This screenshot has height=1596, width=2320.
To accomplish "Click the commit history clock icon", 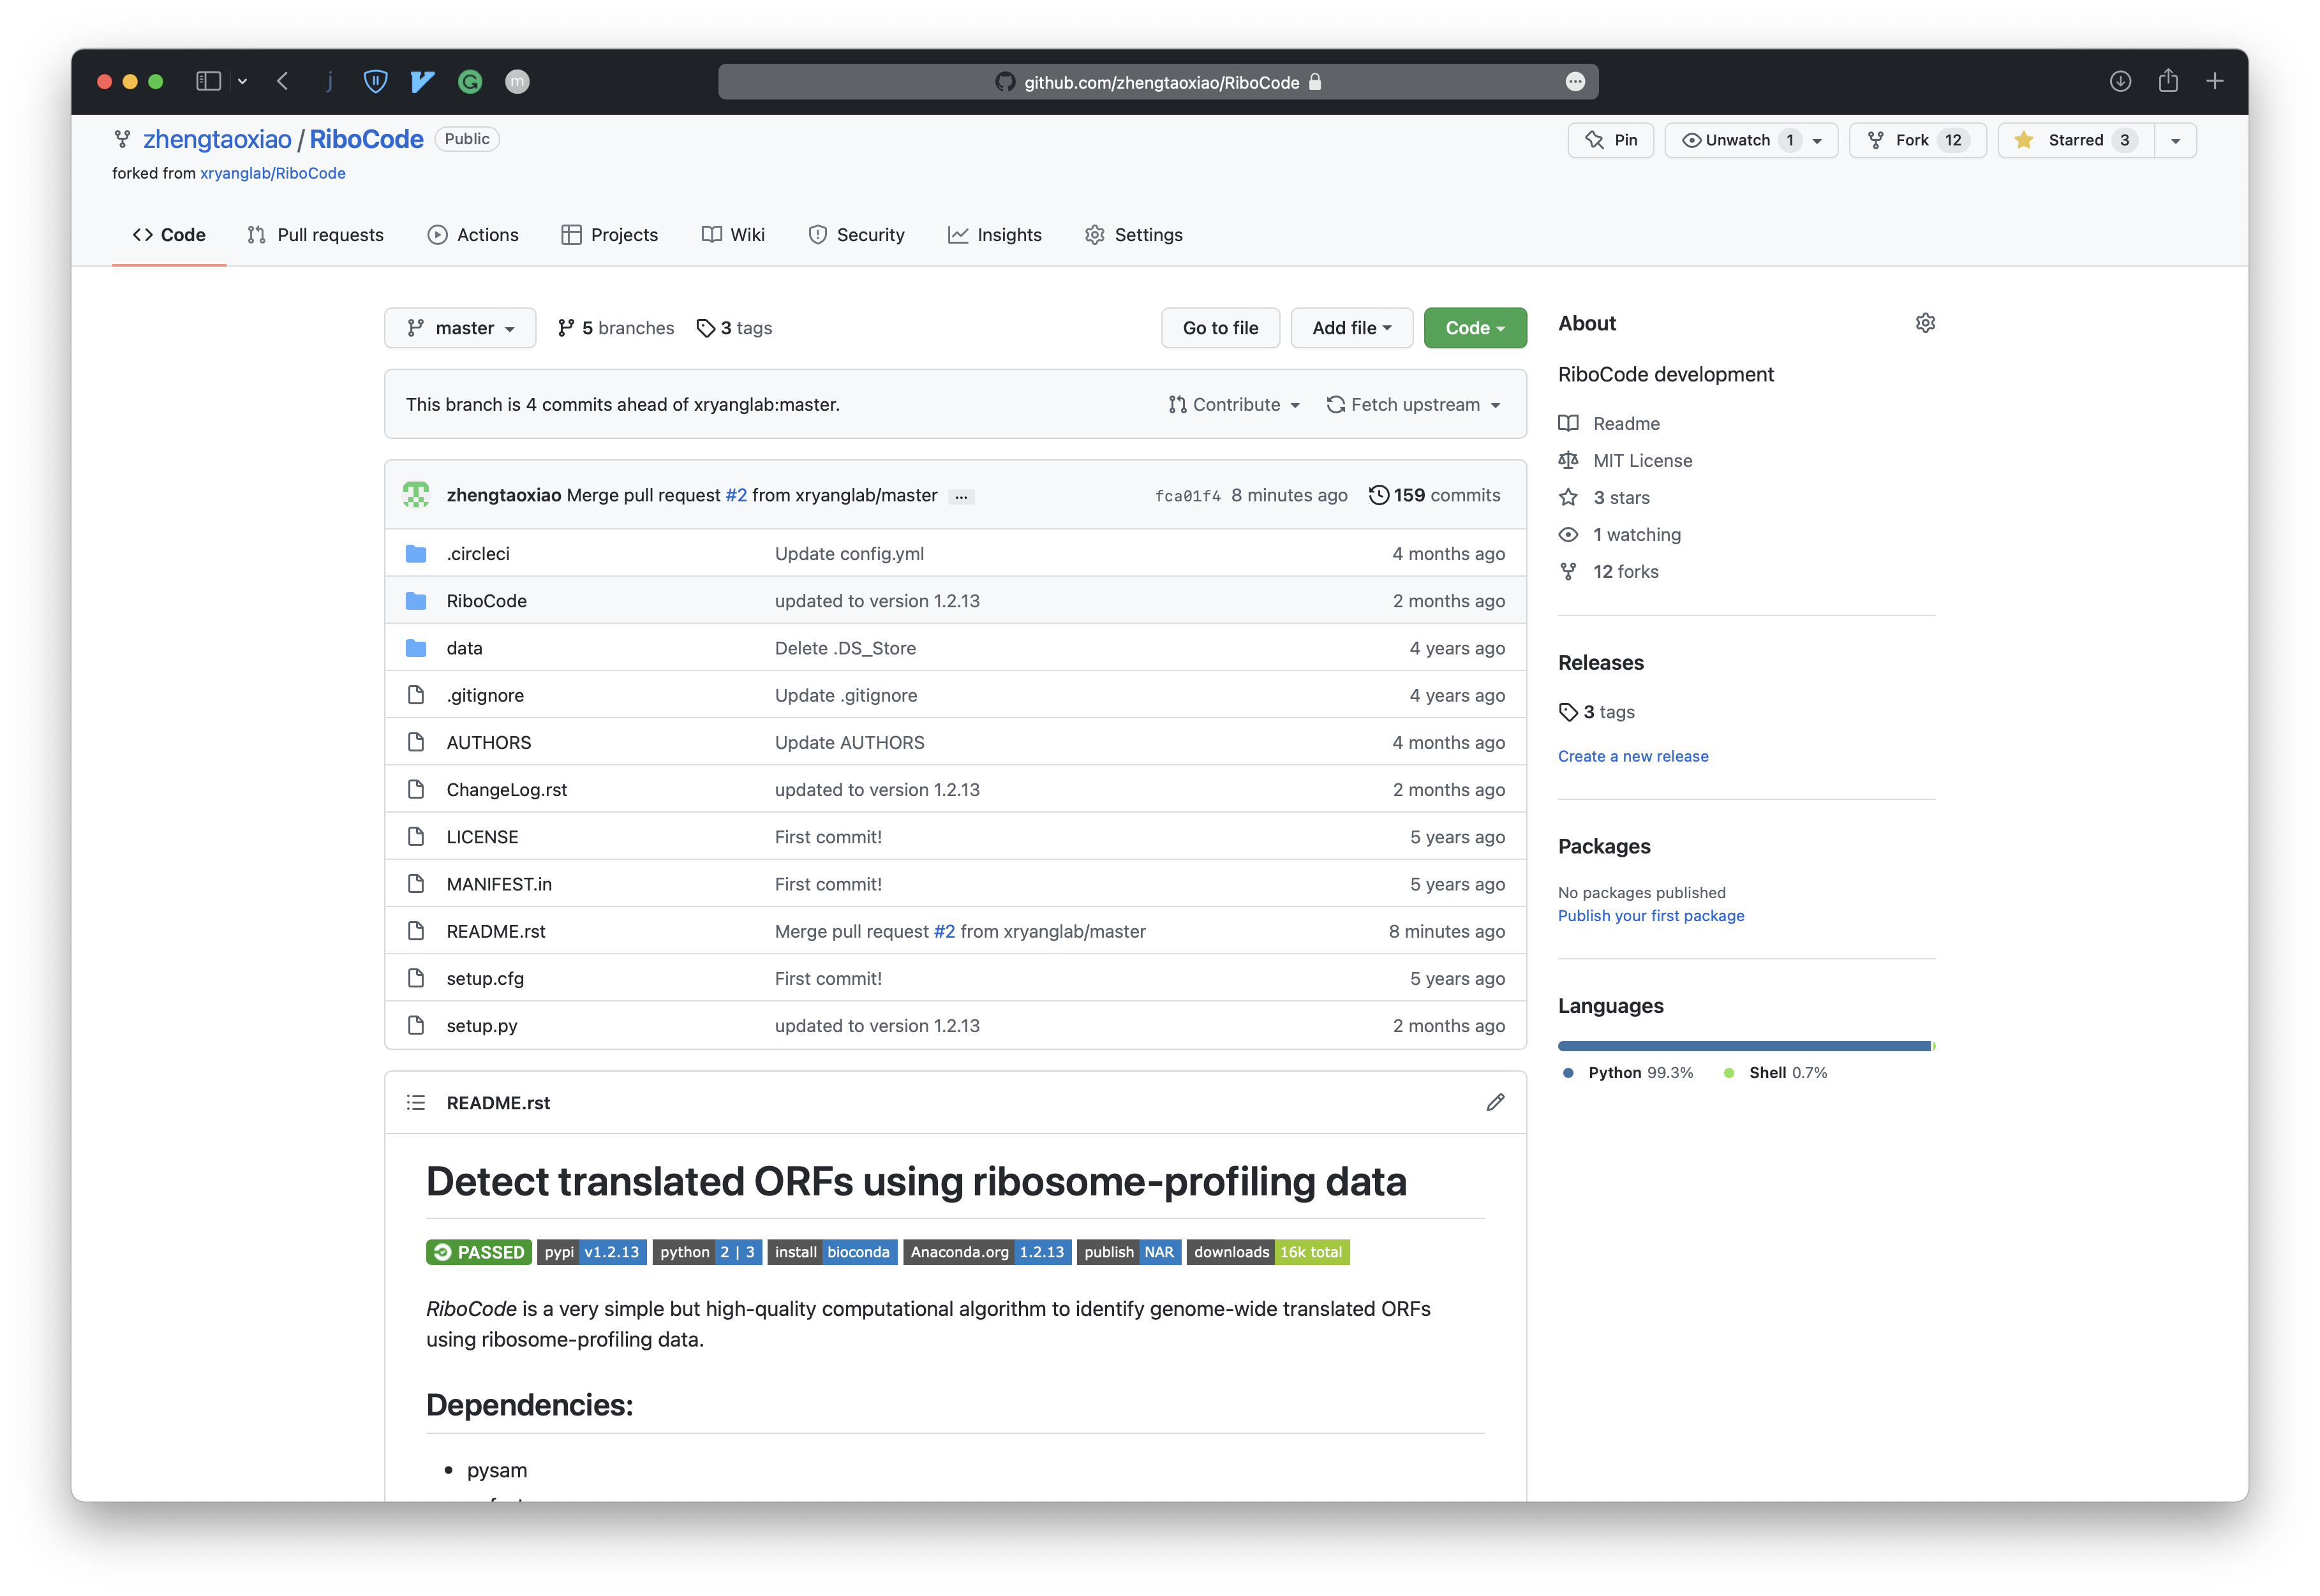I will [x=1378, y=495].
